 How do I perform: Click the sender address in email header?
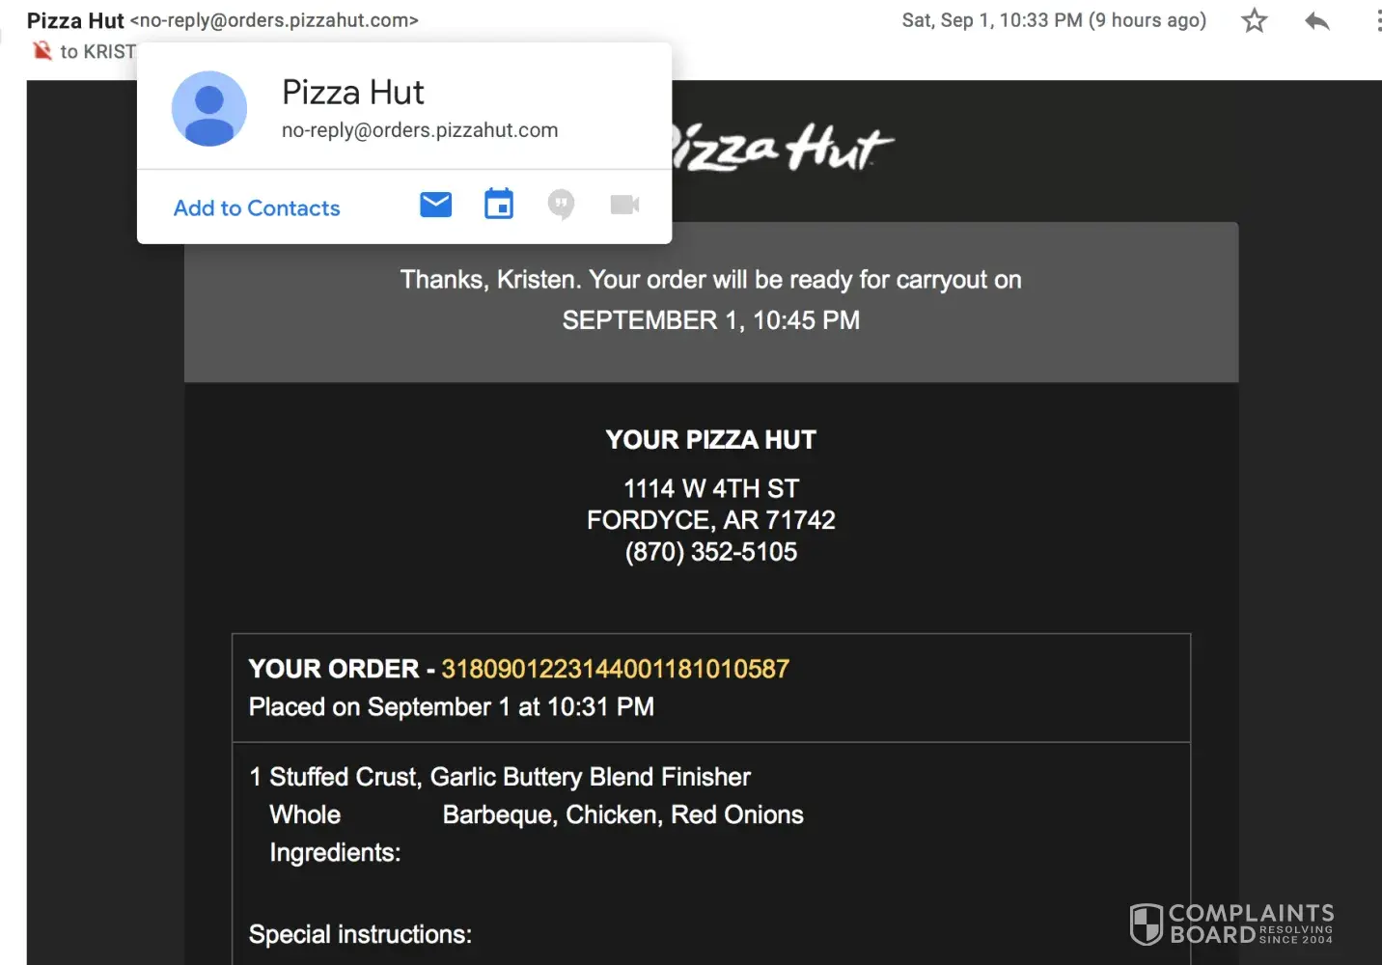(274, 20)
